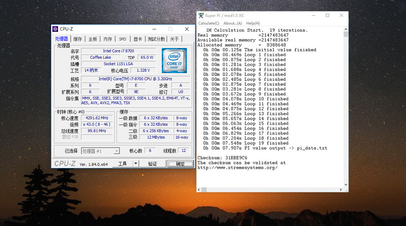406x226 pixels.
Task: Close the CPU-Z window
Action: pos(187,29)
